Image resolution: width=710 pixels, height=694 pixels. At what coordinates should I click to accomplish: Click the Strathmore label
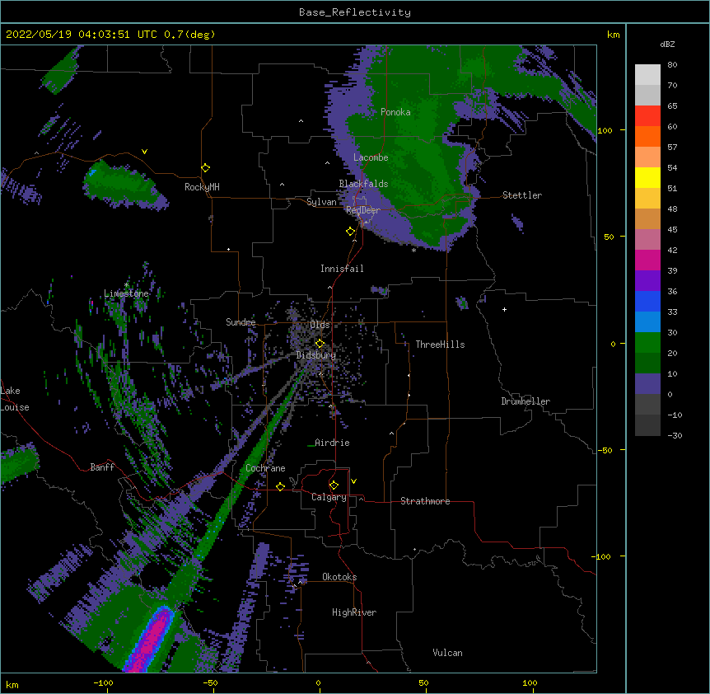coord(425,501)
